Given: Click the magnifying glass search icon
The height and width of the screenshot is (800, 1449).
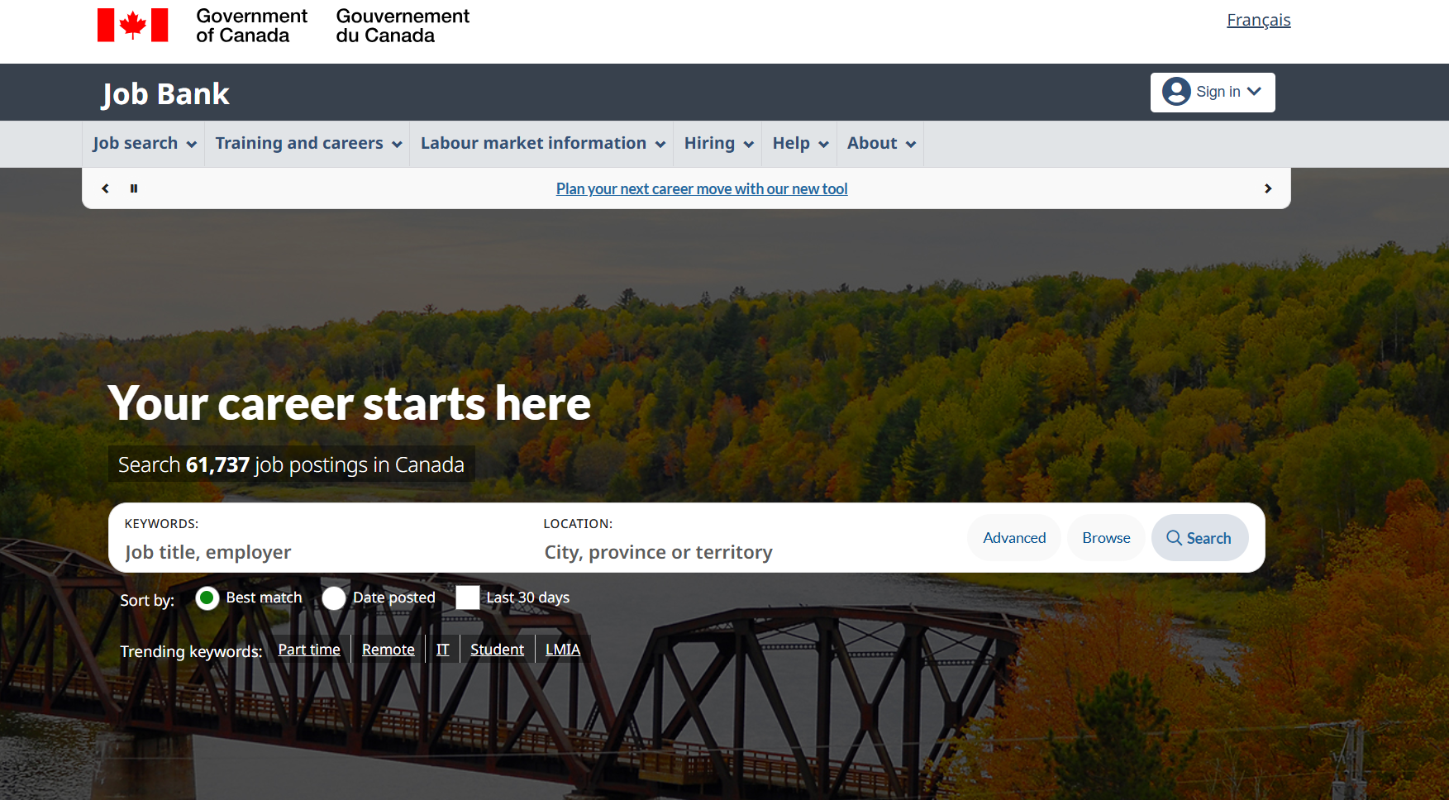Looking at the screenshot, I should tap(1174, 538).
